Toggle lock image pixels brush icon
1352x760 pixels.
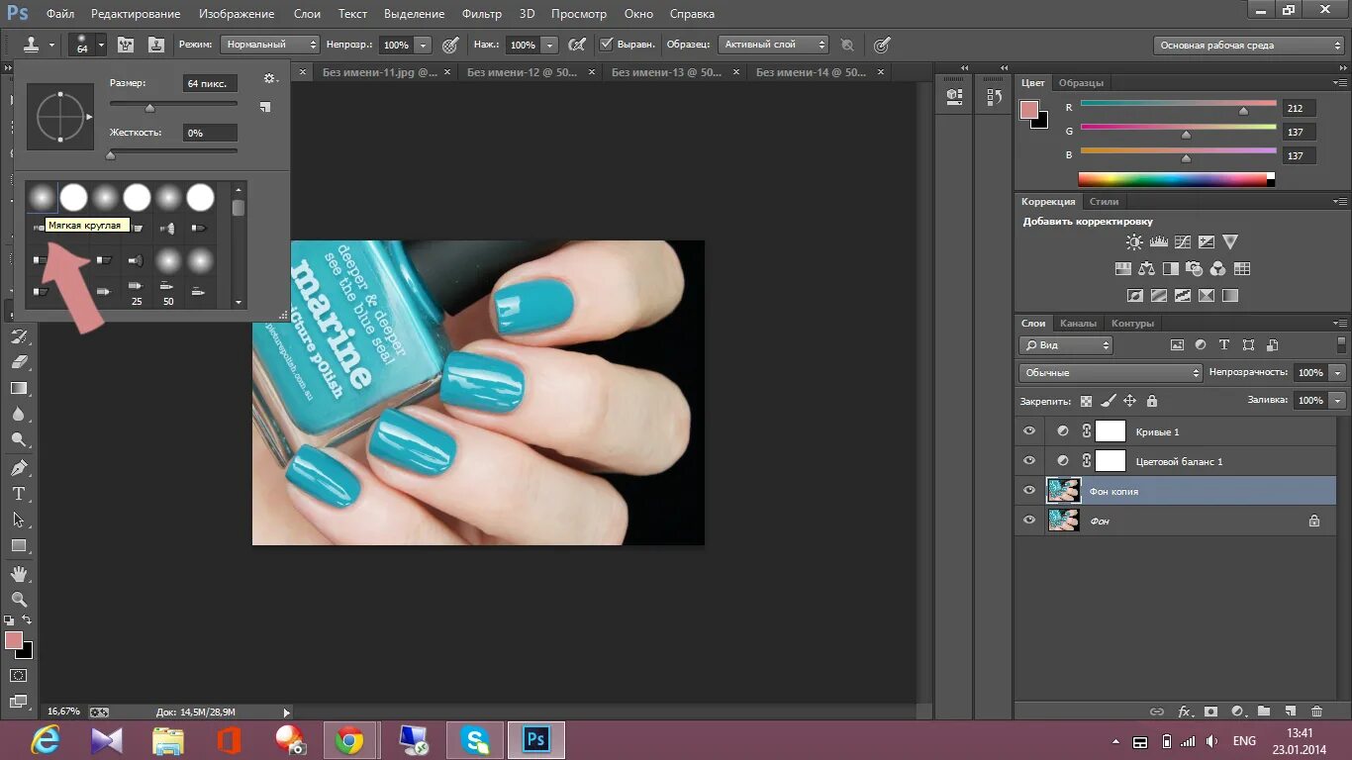tap(1108, 401)
